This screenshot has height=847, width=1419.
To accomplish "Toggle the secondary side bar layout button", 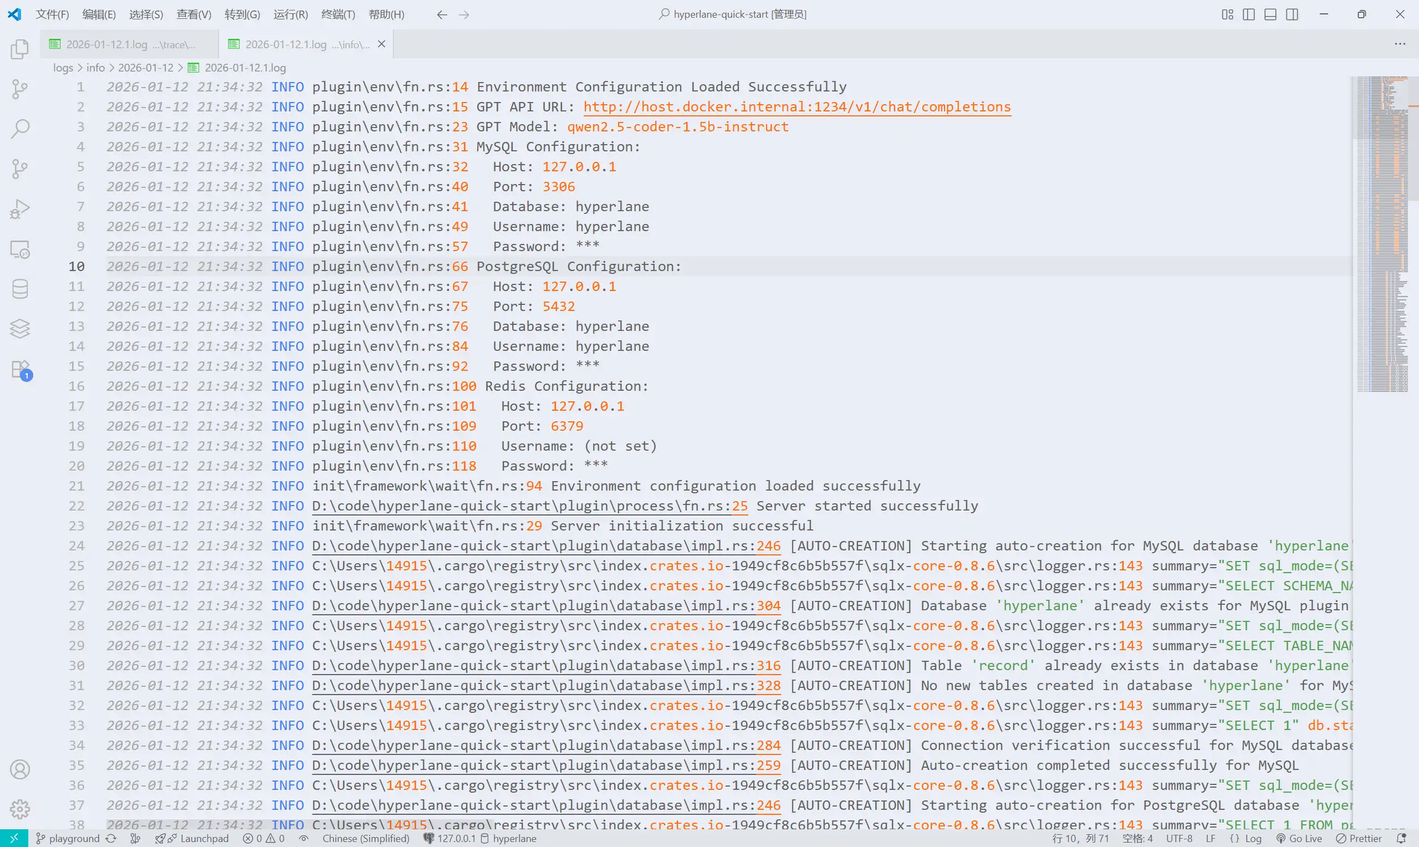I will pyautogui.click(x=1292, y=14).
